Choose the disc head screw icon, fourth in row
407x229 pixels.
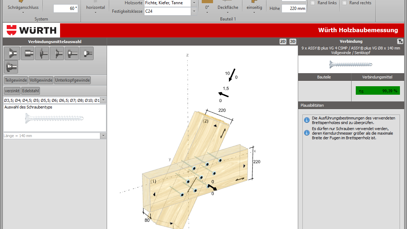click(57, 53)
